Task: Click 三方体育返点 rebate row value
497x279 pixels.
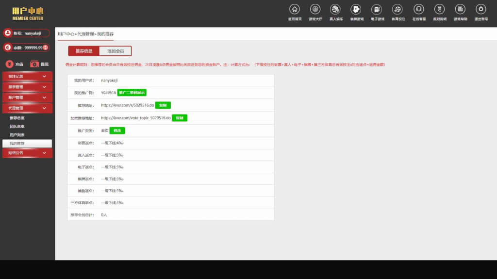Action: (112, 203)
